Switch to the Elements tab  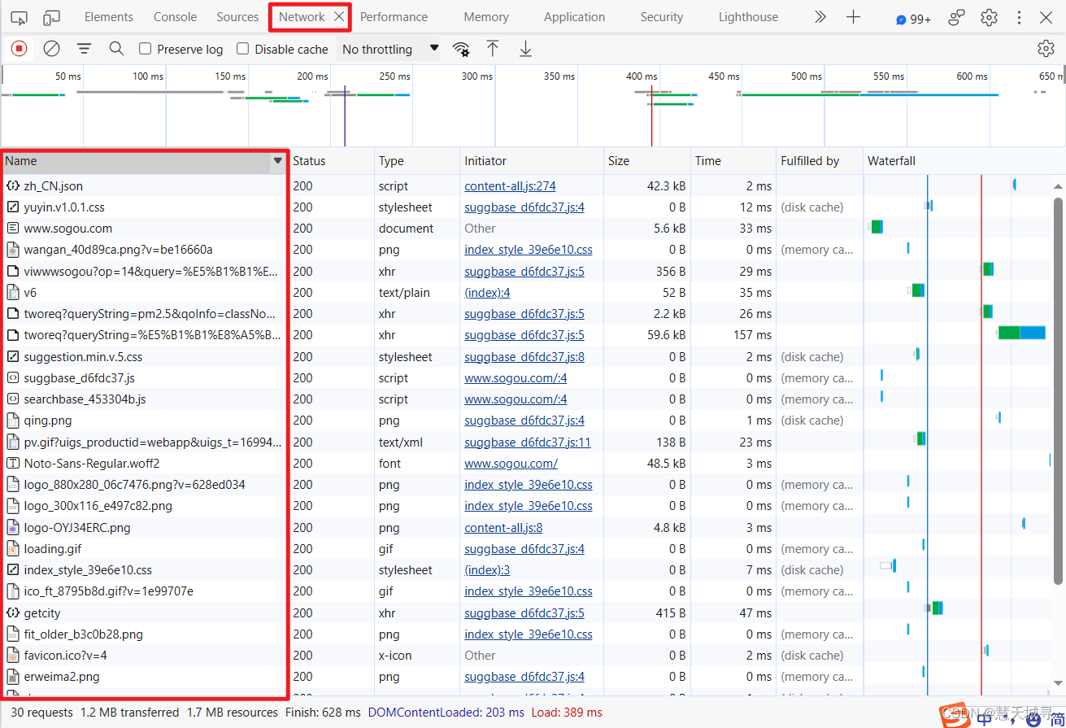coord(109,17)
